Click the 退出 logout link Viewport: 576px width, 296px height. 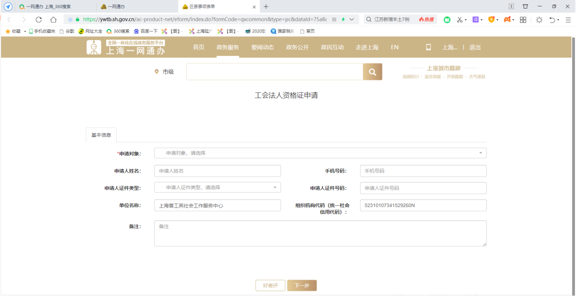tap(475, 47)
